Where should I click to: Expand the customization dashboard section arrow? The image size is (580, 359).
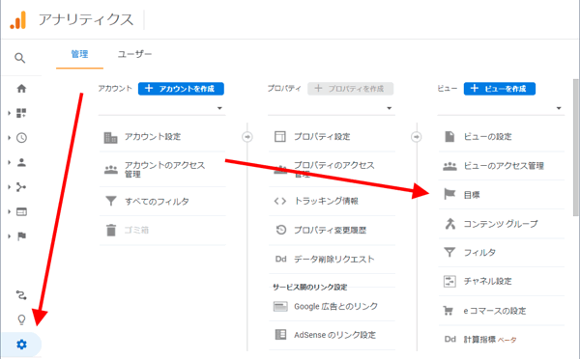[x=10, y=113]
